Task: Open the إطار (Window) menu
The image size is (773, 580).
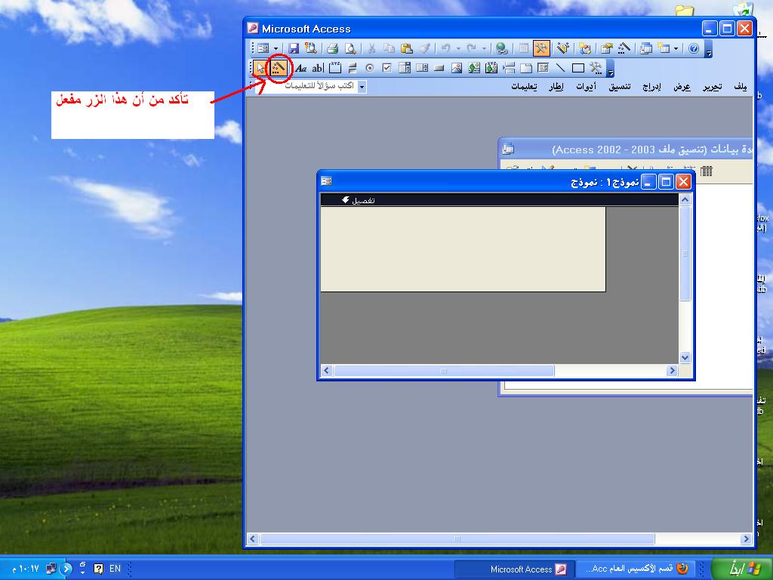Action: tap(556, 87)
